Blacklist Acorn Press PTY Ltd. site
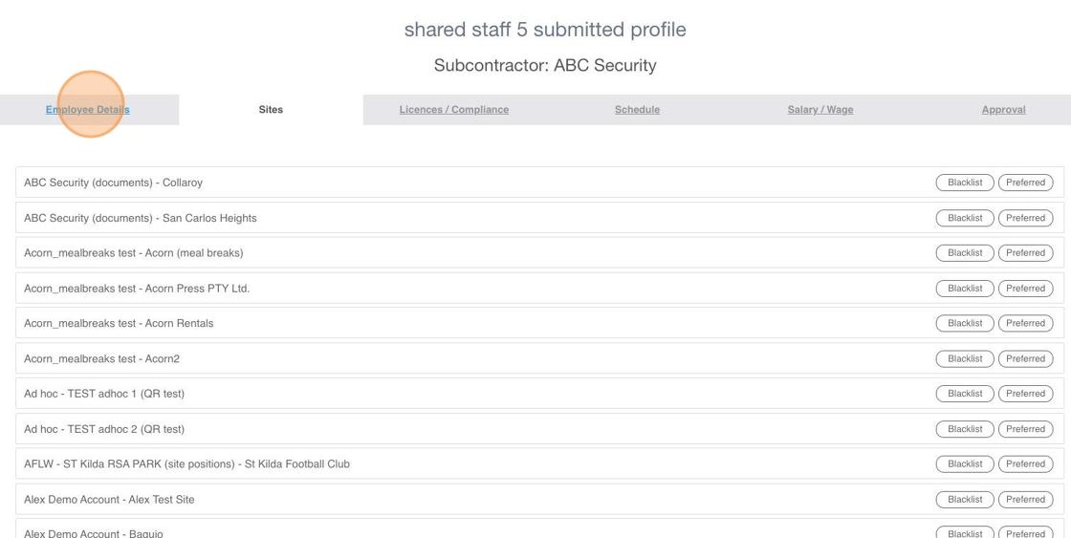The width and height of the screenshot is (1071, 538). tap(965, 289)
